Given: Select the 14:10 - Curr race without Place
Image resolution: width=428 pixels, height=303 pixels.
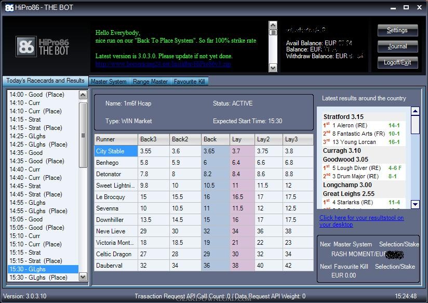Looking at the screenshot, I should pyautogui.click(x=24, y=103).
